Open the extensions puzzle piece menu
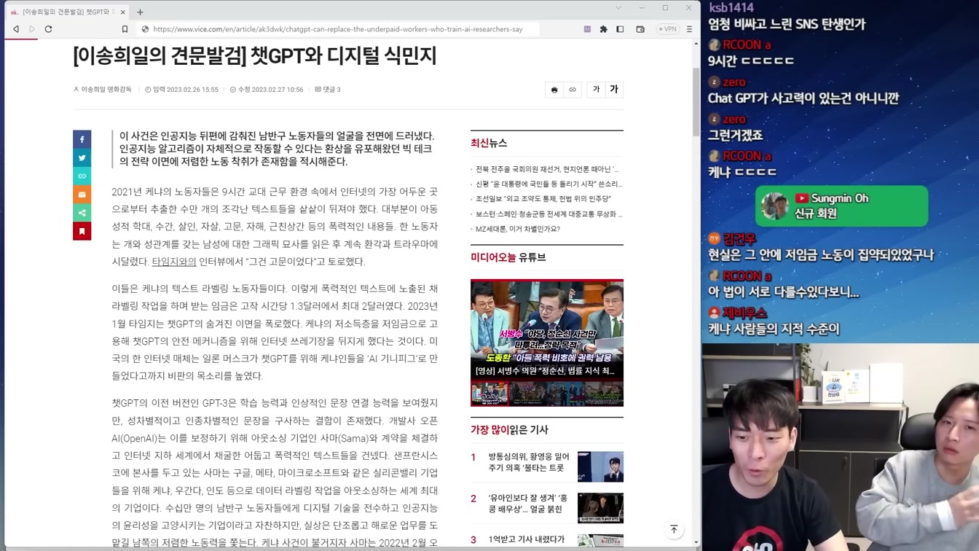This screenshot has width=979, height=551. pos(603,29)
